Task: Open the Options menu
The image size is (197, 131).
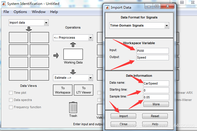Action: pyautogui.click(x=20, y=12)
